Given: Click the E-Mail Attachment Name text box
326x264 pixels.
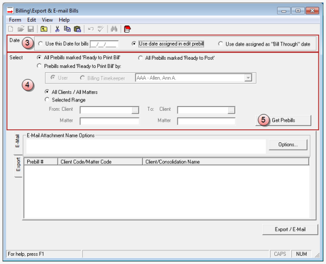Looking at the screenshot, I should tap(146, 146).
